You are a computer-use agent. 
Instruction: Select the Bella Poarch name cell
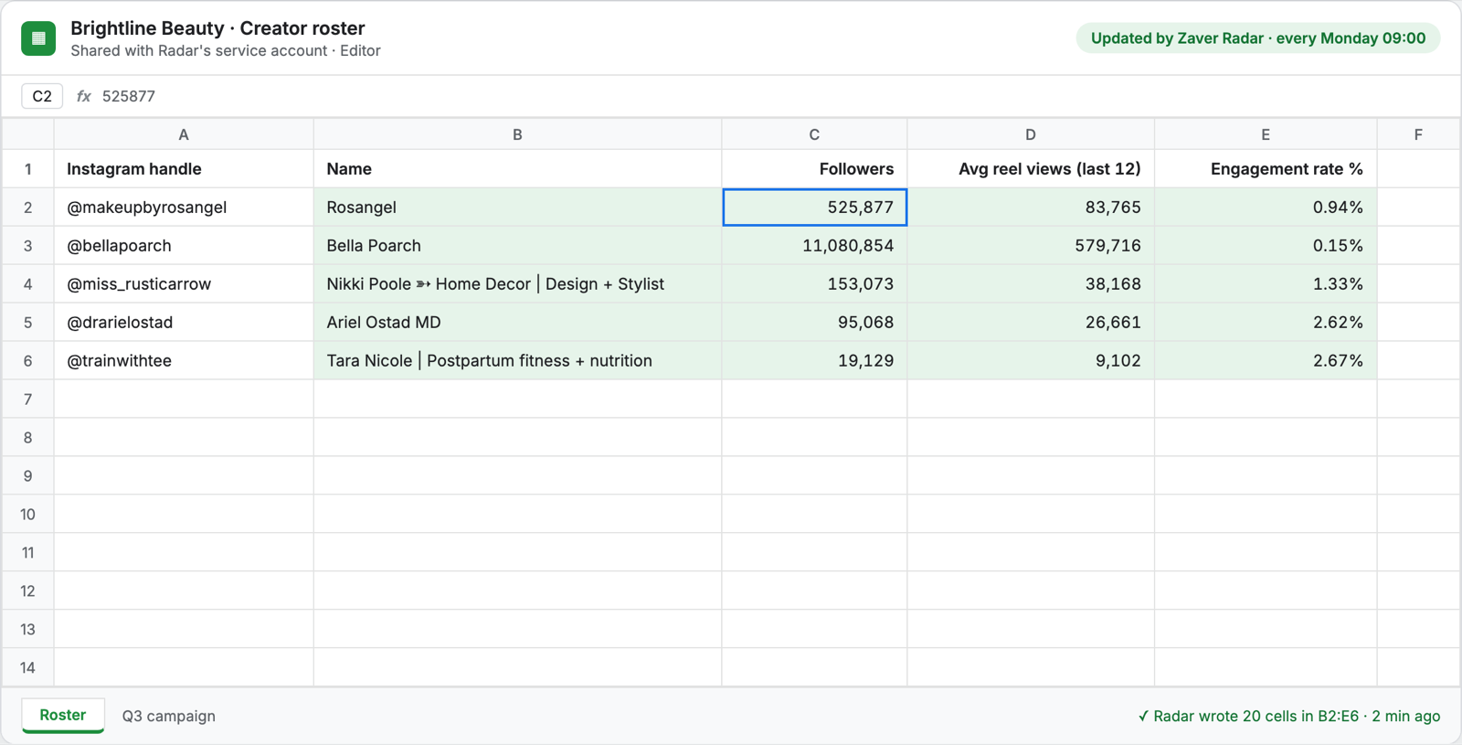(517, 246)
